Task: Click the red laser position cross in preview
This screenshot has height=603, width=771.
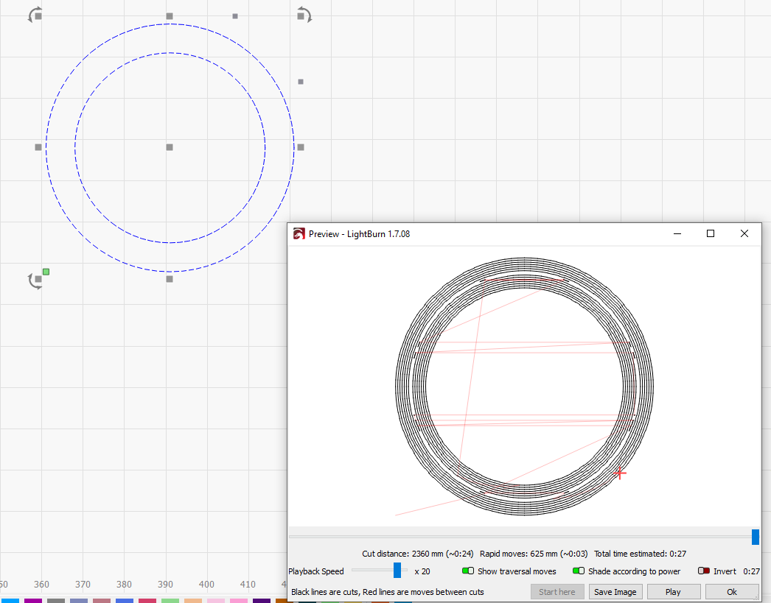Action: (x=620, y=473)
